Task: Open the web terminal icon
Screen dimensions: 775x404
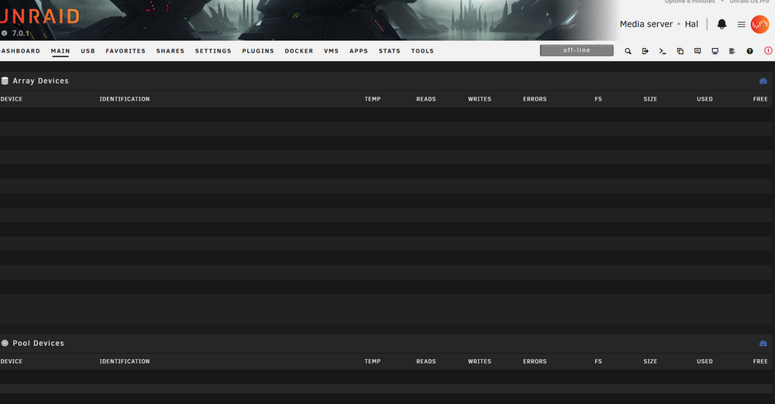Action: coord(663,51)
